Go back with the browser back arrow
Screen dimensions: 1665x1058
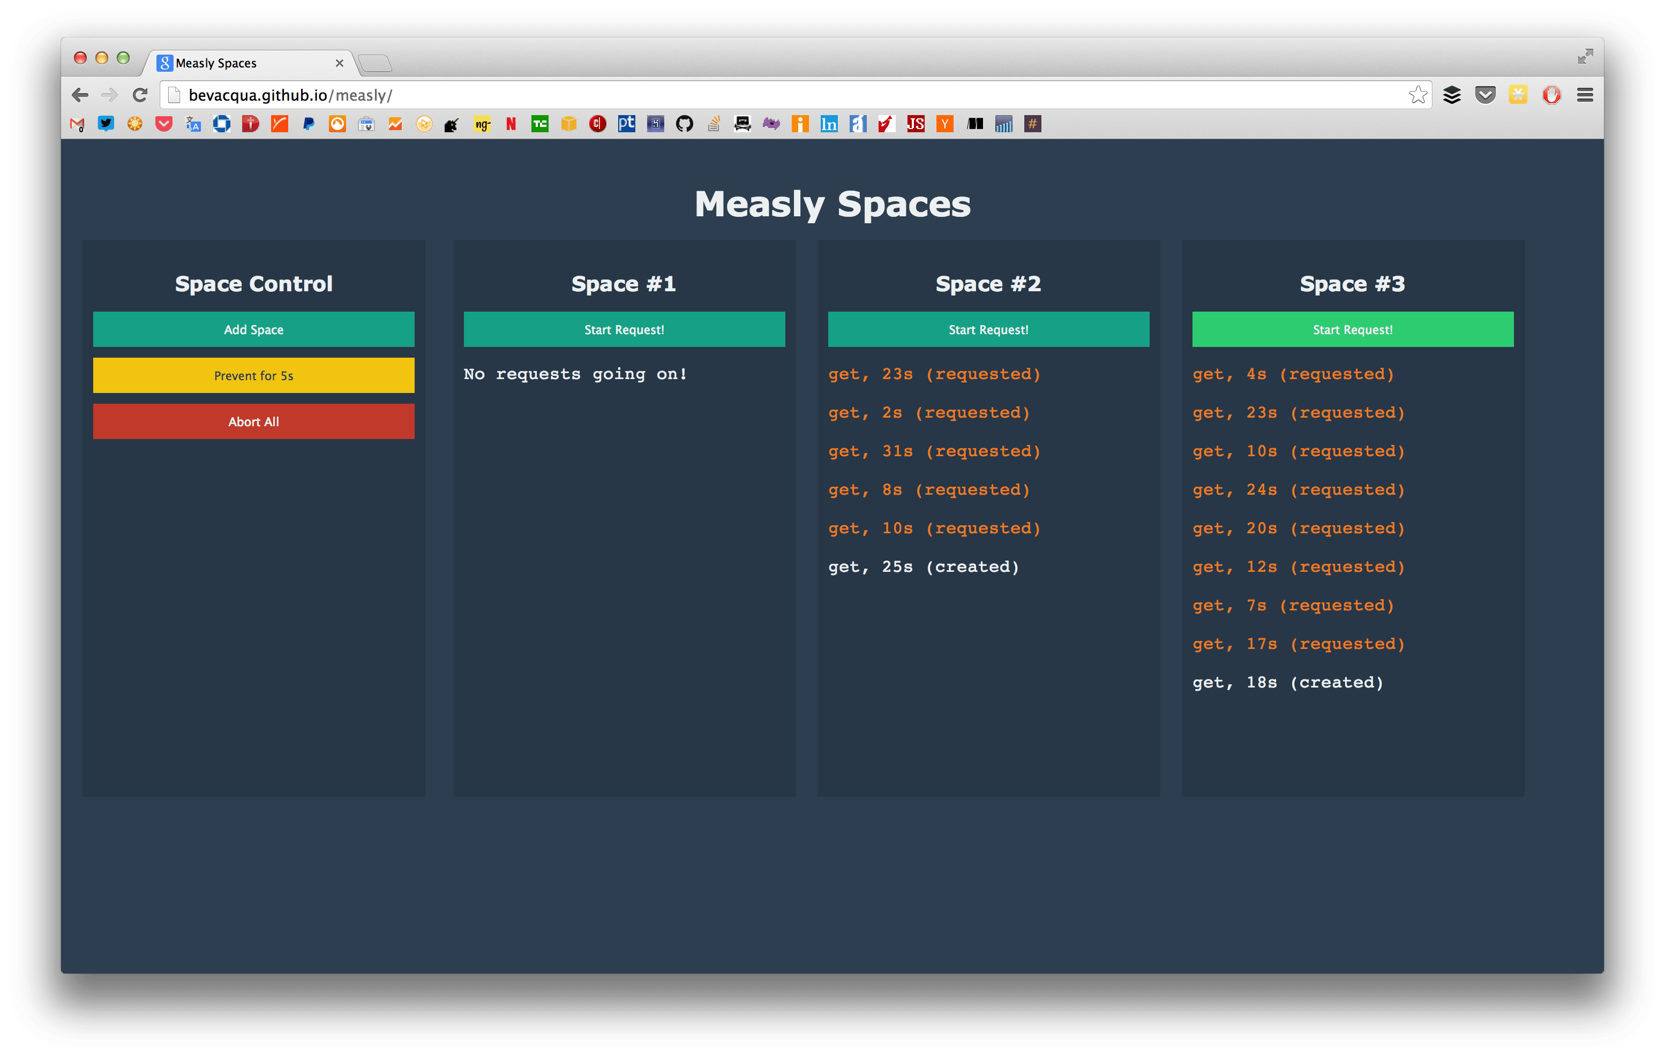(80, 95)
